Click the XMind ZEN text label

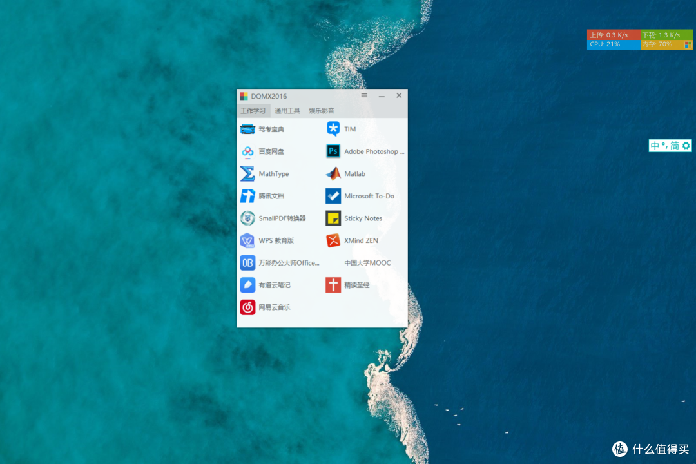(x=362, y=240)
